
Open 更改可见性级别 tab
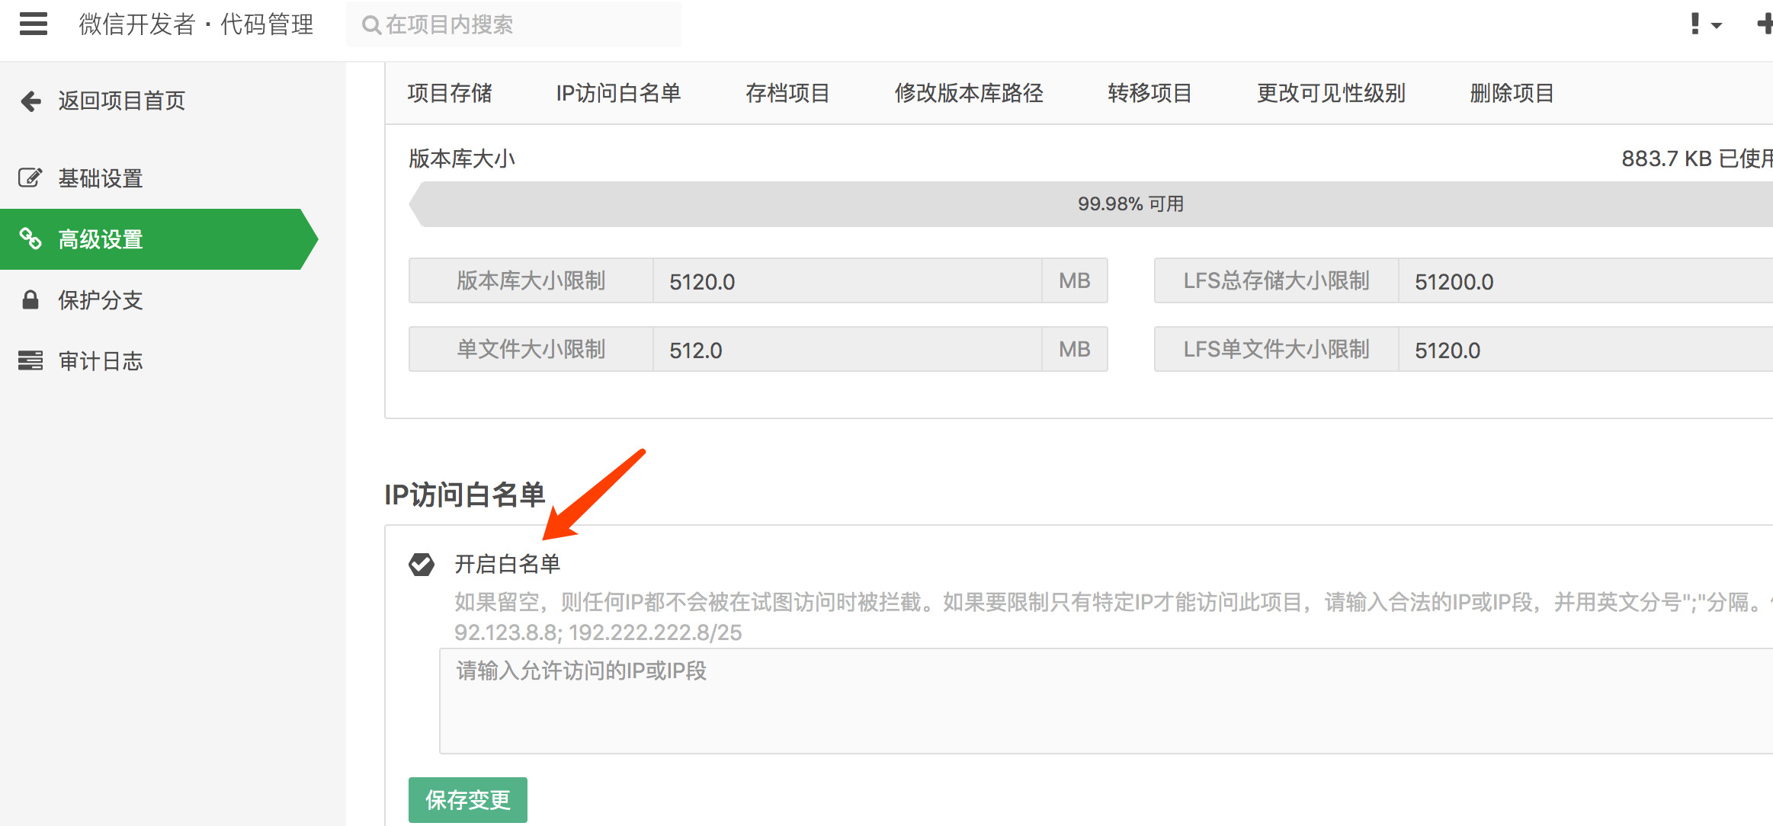[1331, 93]
